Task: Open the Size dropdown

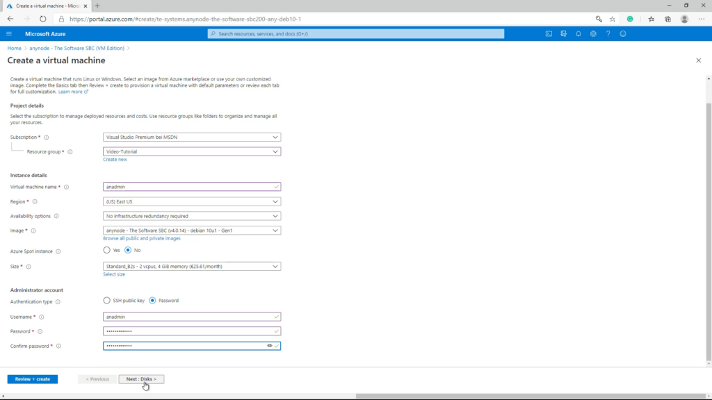Action: (192, 266)
